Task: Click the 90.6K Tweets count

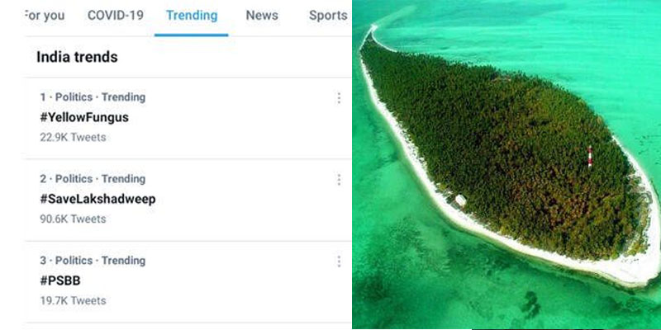Action: pos(73,219)
